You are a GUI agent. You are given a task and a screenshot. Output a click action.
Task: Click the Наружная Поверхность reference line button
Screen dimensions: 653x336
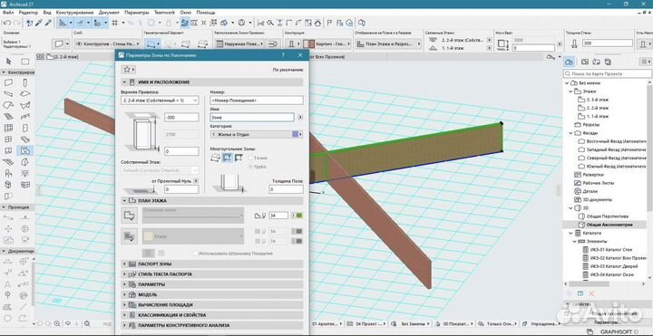(x=239, y=43)
